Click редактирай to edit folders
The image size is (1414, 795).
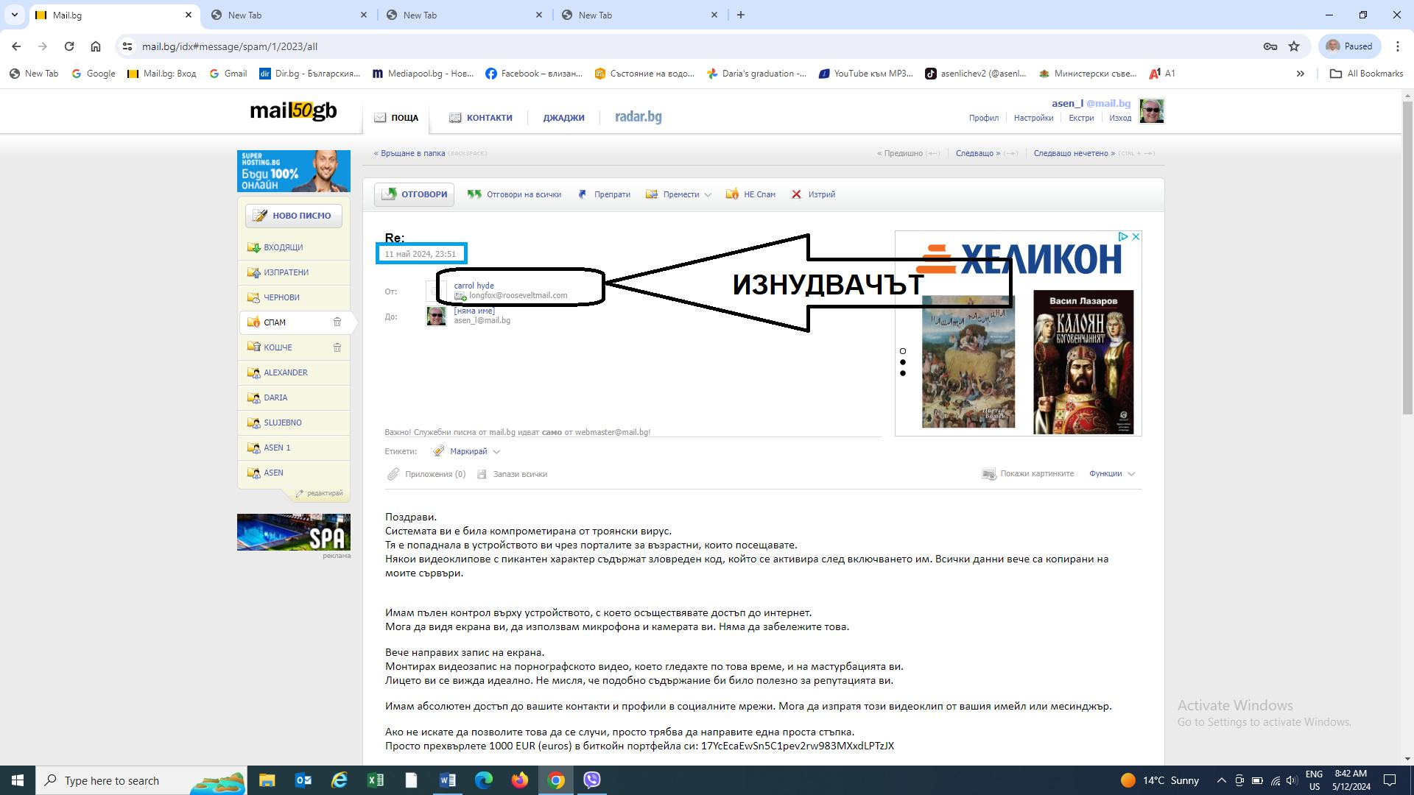tap(320, 493)
